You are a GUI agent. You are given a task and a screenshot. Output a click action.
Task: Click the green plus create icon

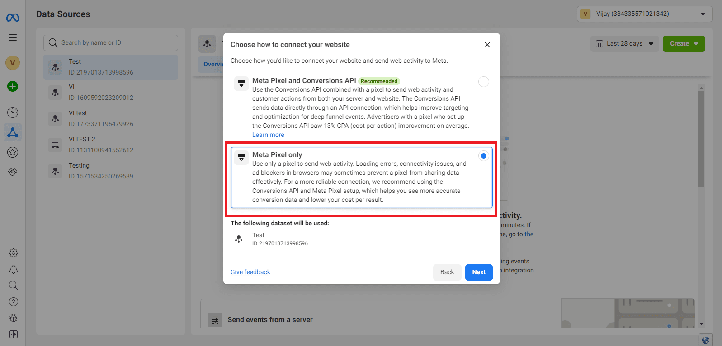[x=13, y=86]
